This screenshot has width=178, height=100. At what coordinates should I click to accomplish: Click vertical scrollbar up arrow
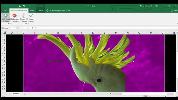point(177,32)
